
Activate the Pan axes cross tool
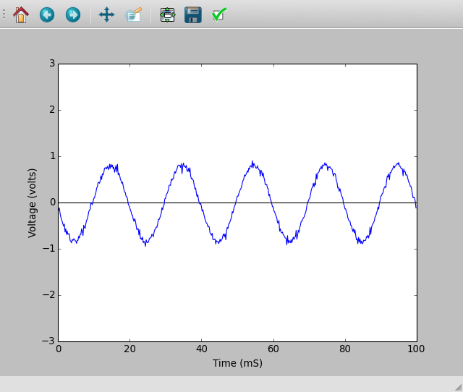coord(106,14)
